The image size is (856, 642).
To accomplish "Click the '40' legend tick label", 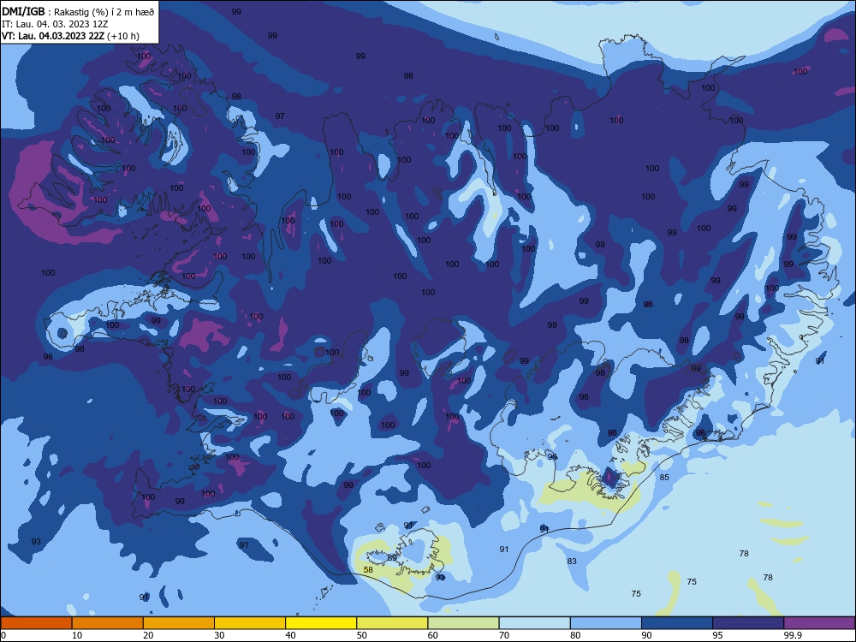I will [290, 635].
